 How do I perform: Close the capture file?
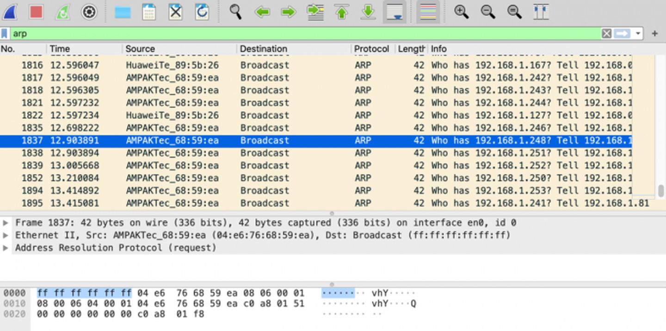point(175,12)
